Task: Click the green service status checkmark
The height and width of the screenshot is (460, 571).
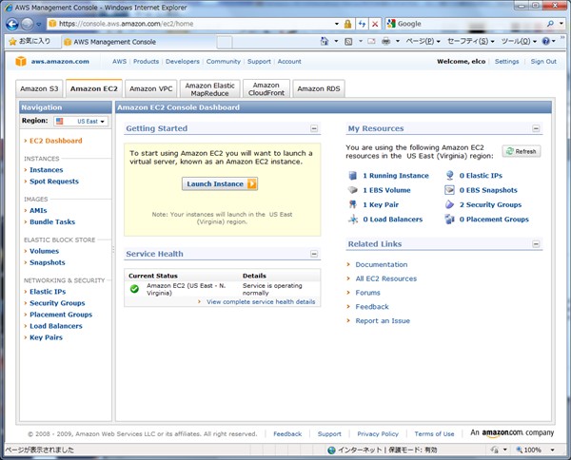Action: pos(135,289)
